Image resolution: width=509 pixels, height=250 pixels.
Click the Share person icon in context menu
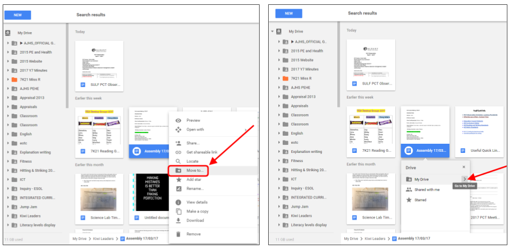[x=178, y=143]
